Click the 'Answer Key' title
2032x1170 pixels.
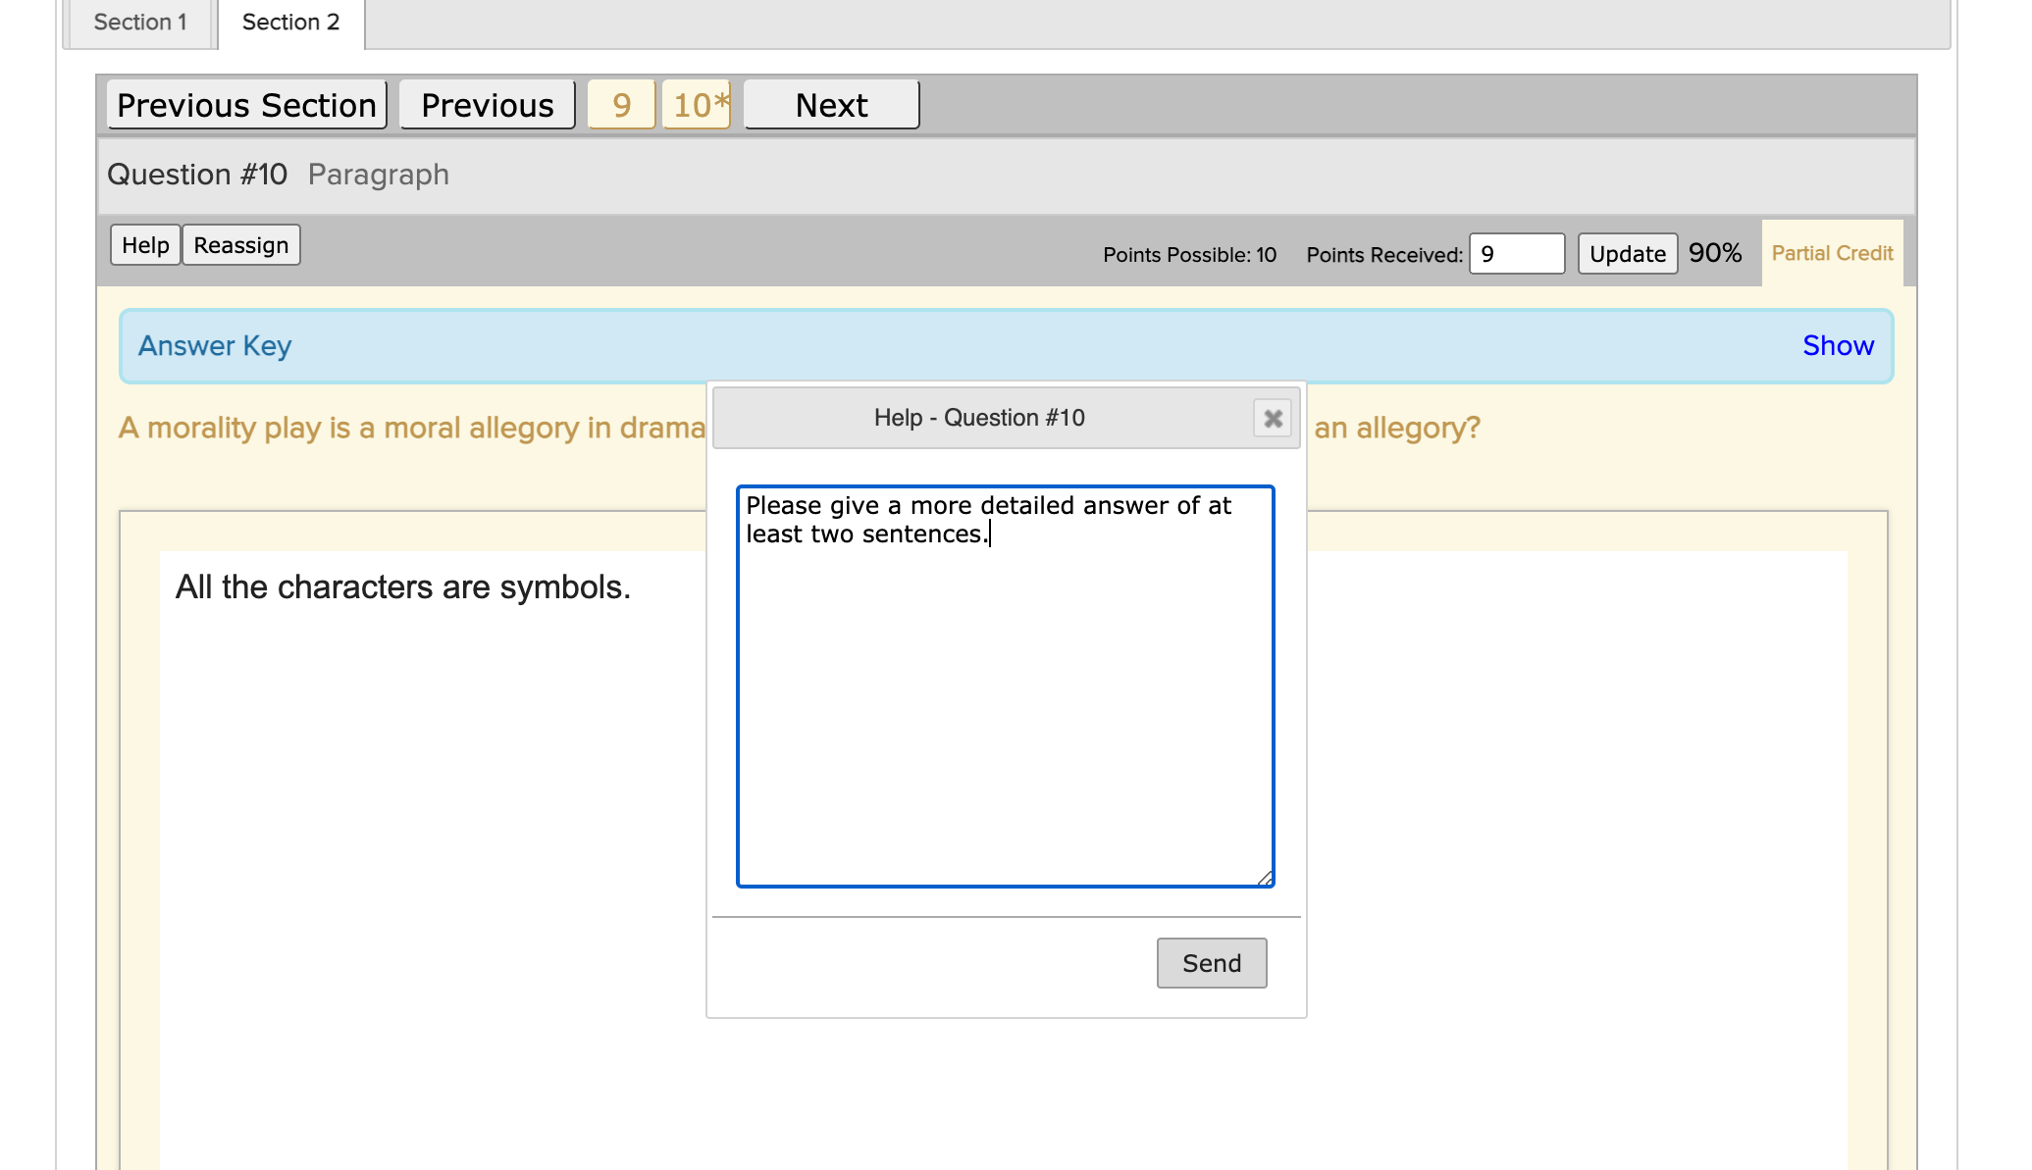coord(215,345)
